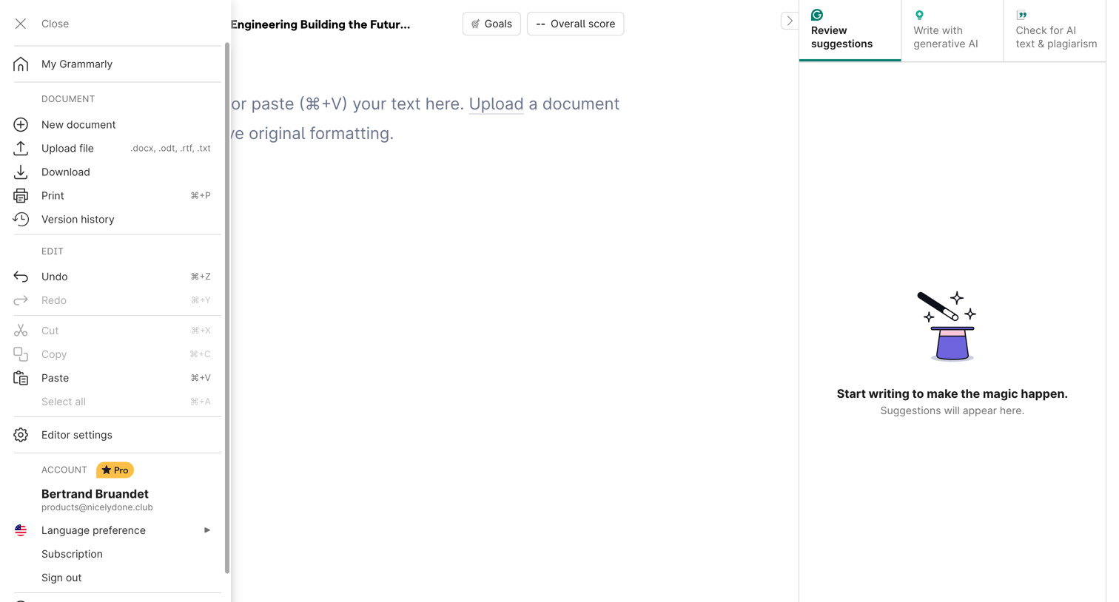Viewport: 1119px width, 602px height.
Task: Click the Download arrow icon
Action: click(x=21, y=172)
